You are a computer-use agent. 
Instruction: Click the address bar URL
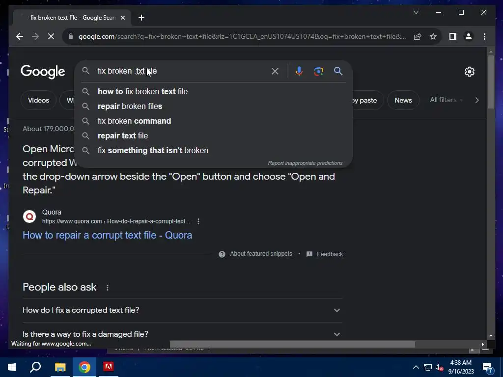pyautogui.click(x=242, y=36)
